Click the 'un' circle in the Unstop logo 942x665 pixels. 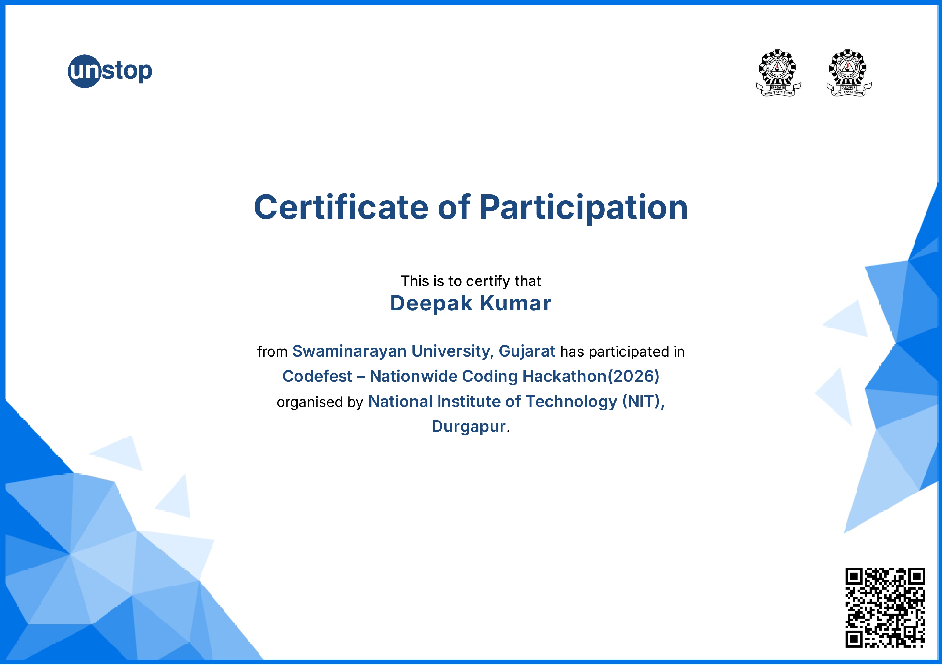[84, 72]
